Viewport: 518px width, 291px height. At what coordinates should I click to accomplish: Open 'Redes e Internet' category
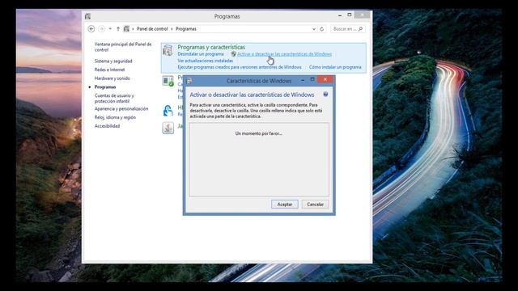coord(110,70)
